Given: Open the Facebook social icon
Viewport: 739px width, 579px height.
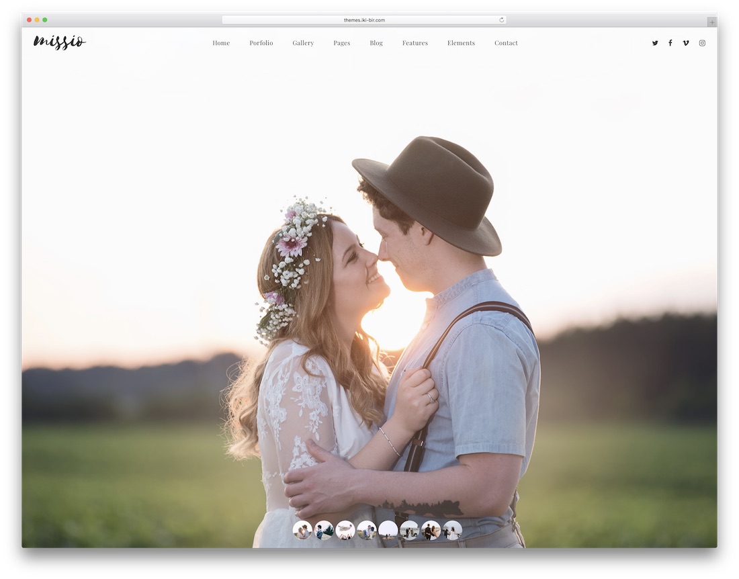Looking at the screenshot, I should coord(670,42).
